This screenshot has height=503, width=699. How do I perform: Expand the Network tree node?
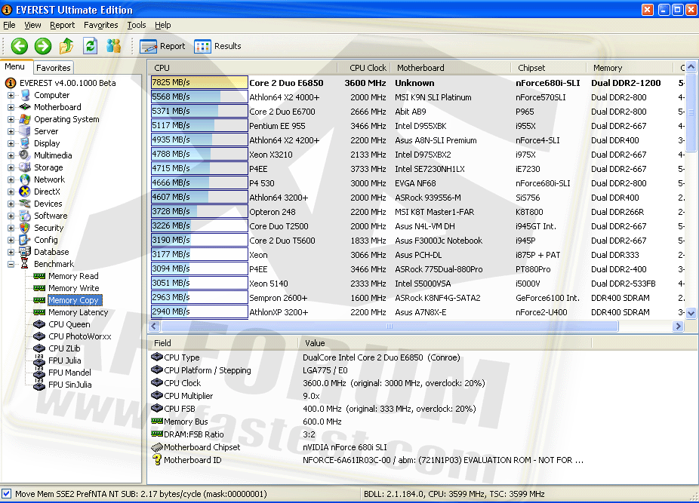pyautogui.click(x=11, y=179)
